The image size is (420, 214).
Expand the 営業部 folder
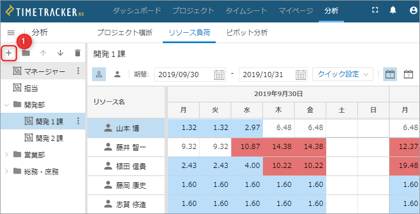tap(7, 155)
